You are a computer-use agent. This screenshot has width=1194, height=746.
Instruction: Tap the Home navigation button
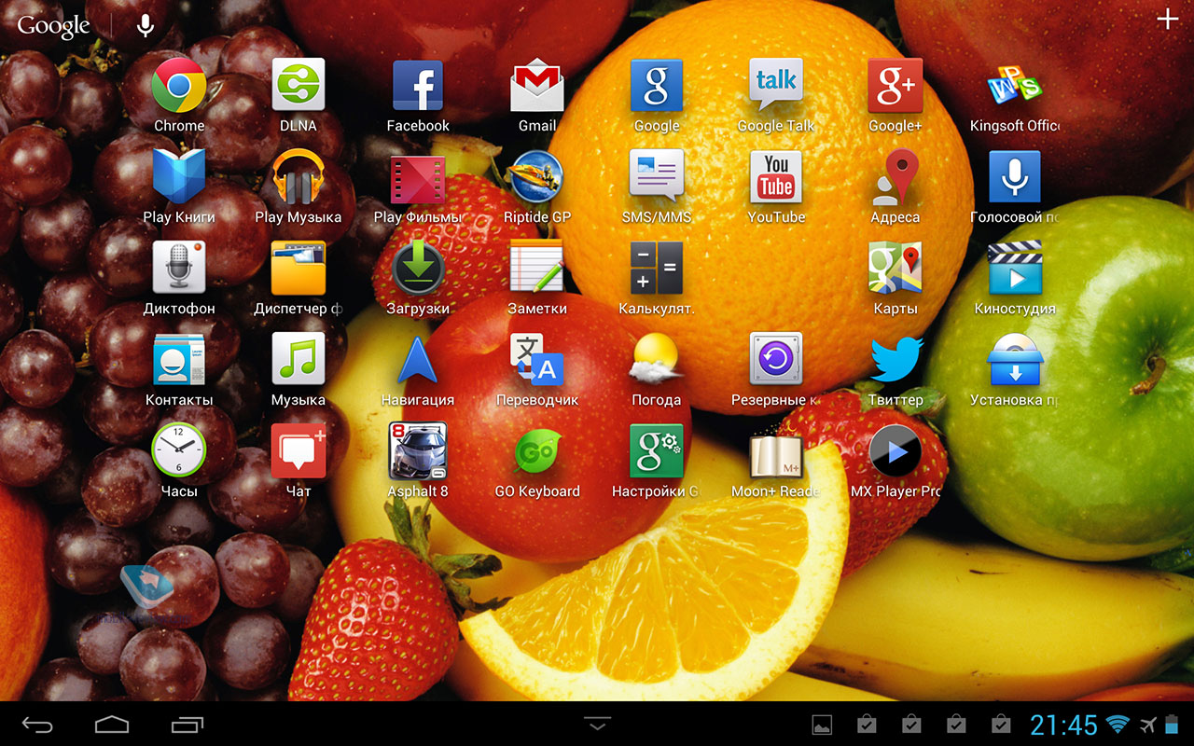pos(112,724)
